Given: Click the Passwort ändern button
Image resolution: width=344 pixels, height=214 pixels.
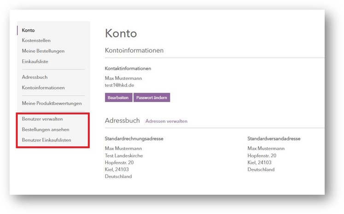Looking at the screenshot, I should (152, 98).
